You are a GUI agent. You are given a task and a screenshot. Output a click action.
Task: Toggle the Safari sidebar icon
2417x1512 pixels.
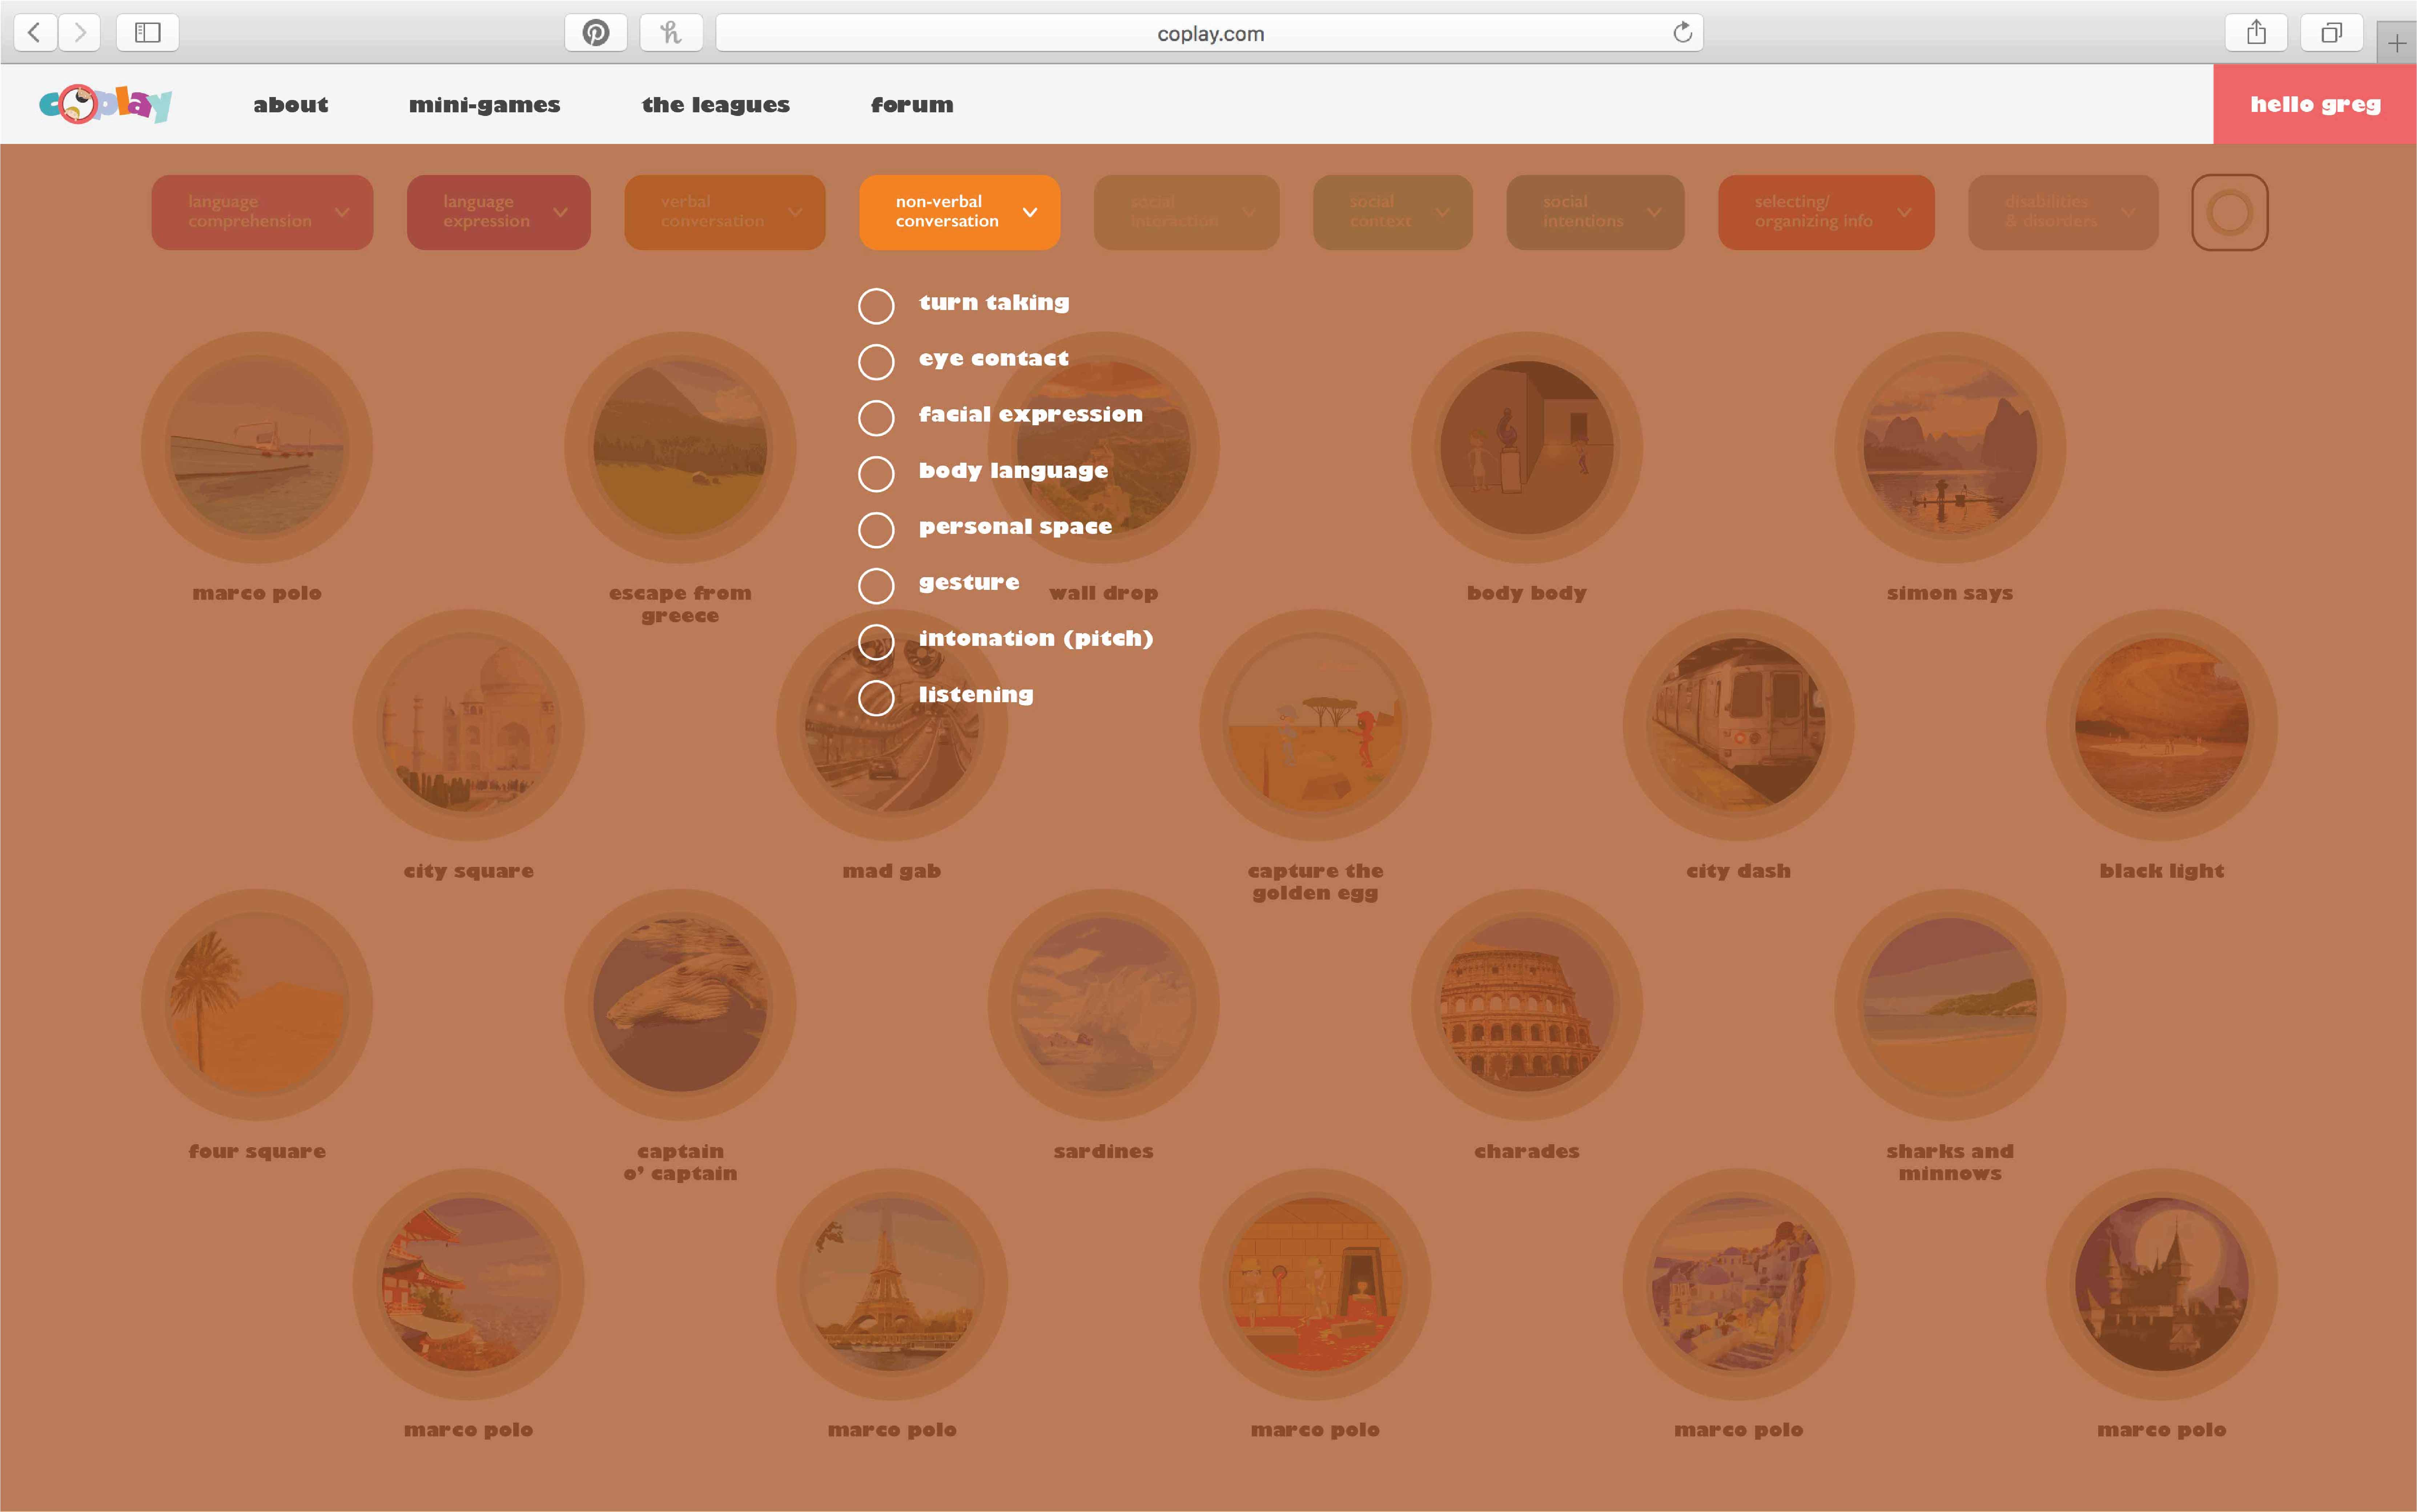point(148,33)
